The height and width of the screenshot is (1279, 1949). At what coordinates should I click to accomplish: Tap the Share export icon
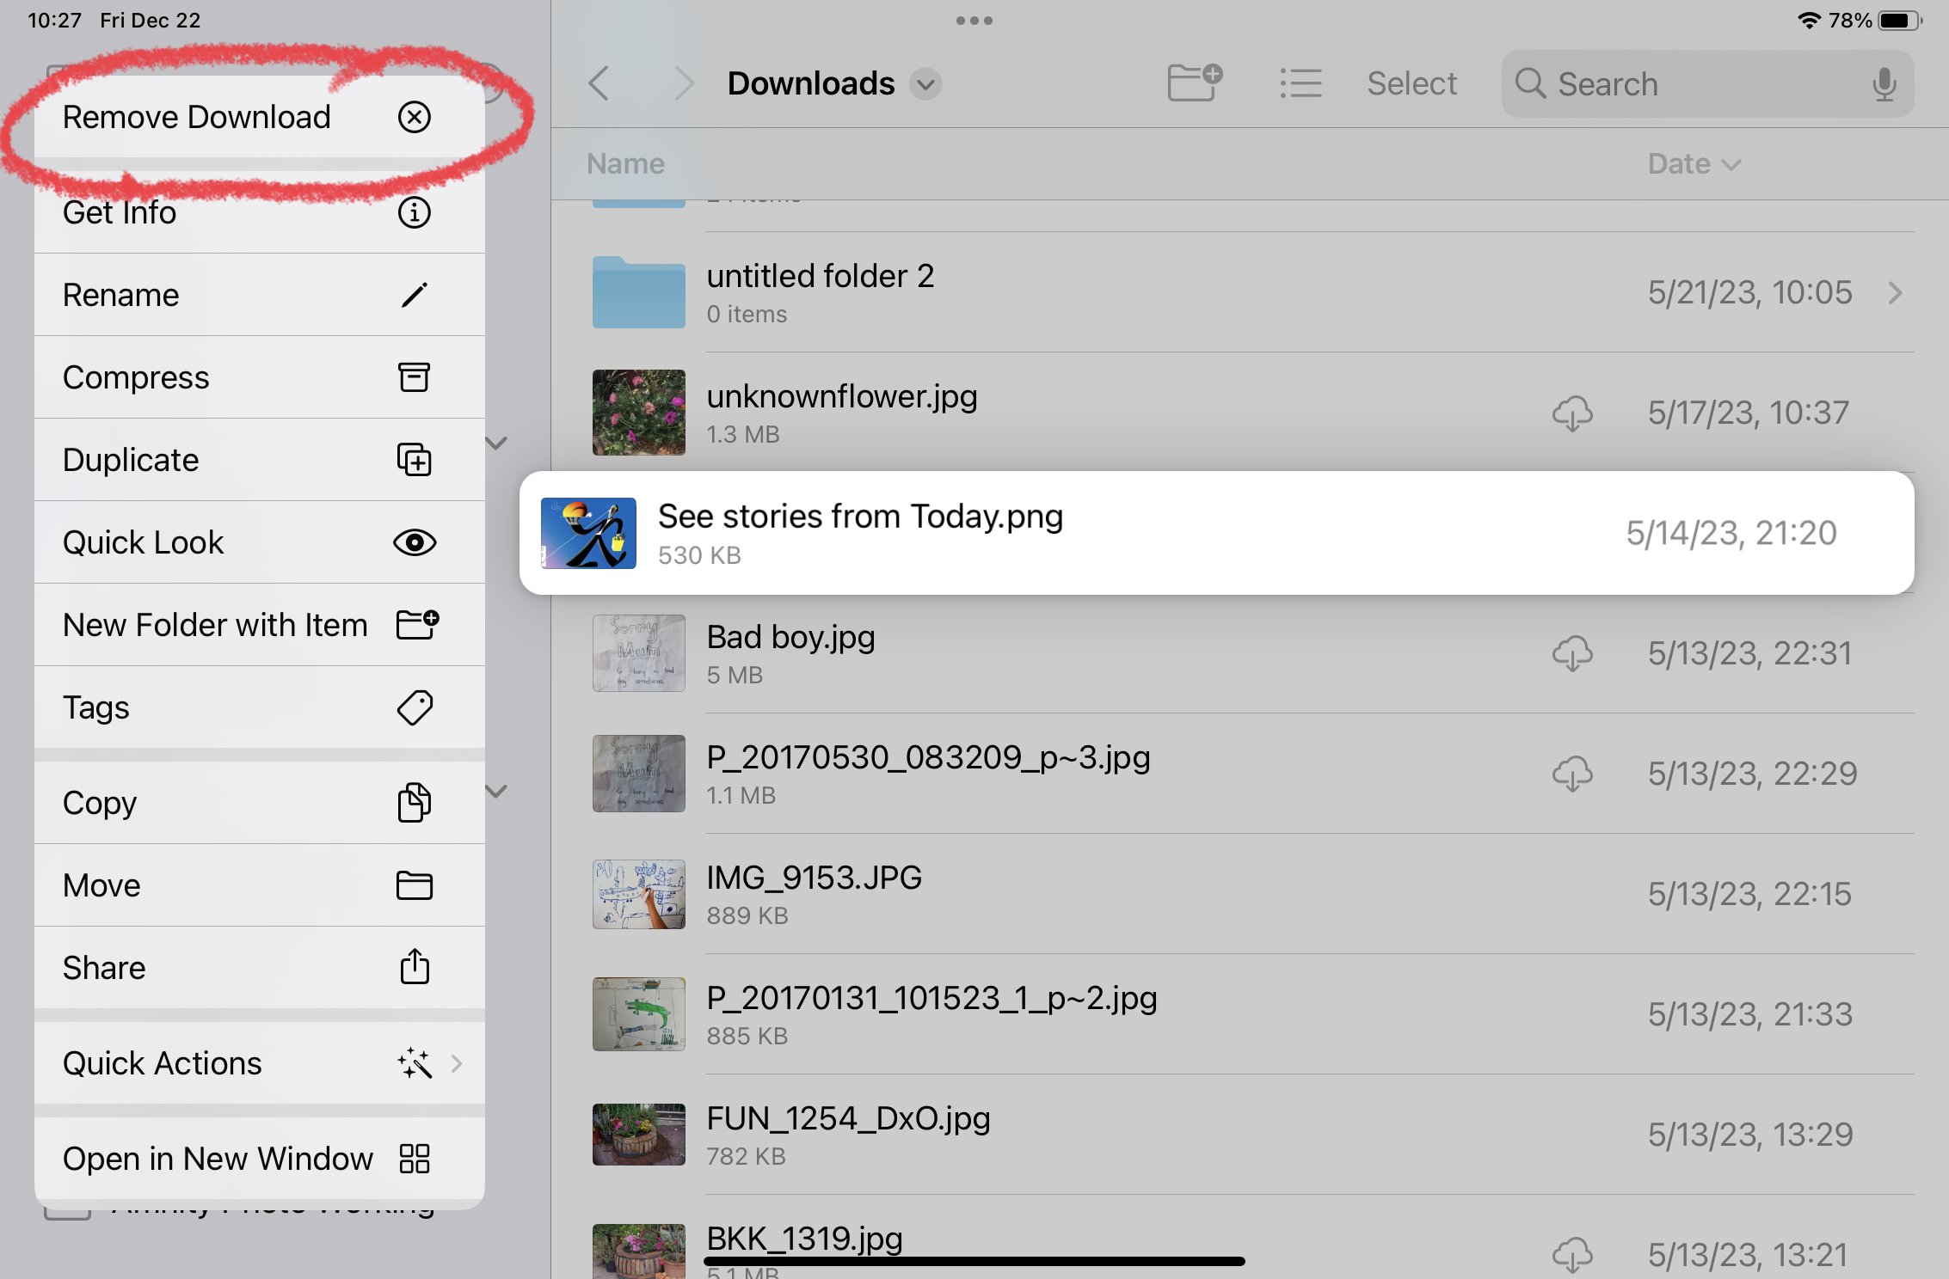[415, 967]
